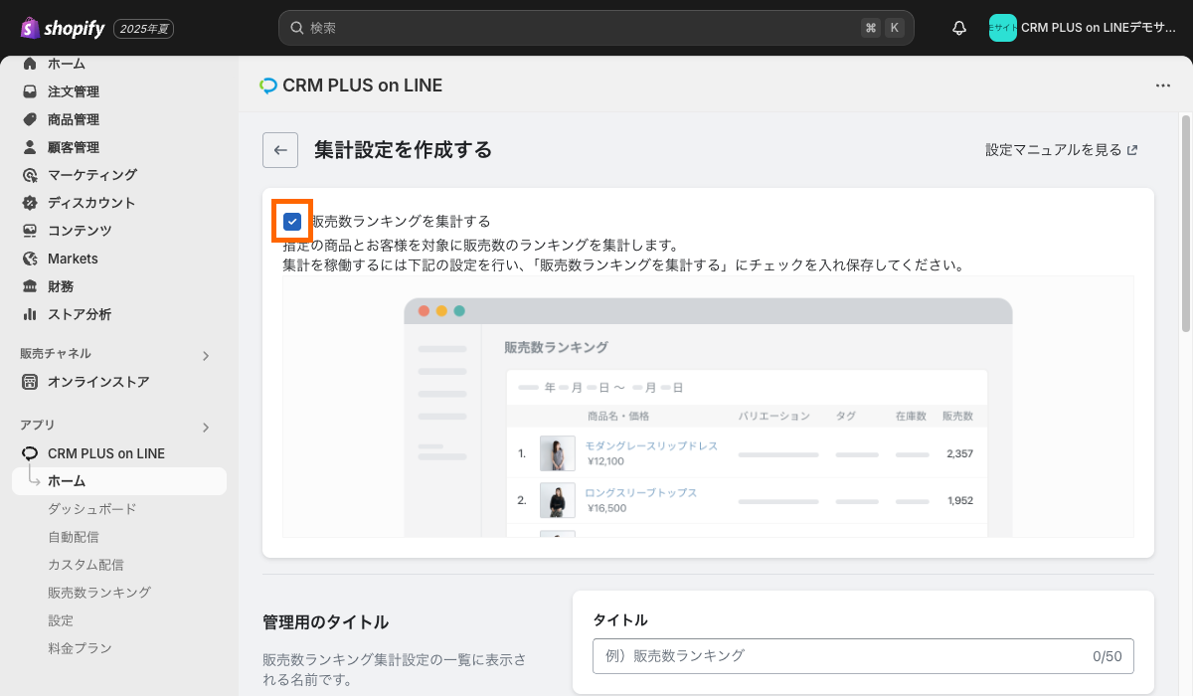Click the CRM PLUS on LINEデモサイト store button
This screenshot has height=696, width=1193.
pyautogui.click(x=1084, y=28)
